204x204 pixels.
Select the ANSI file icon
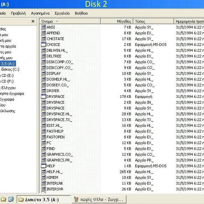(x=43, y=27)
